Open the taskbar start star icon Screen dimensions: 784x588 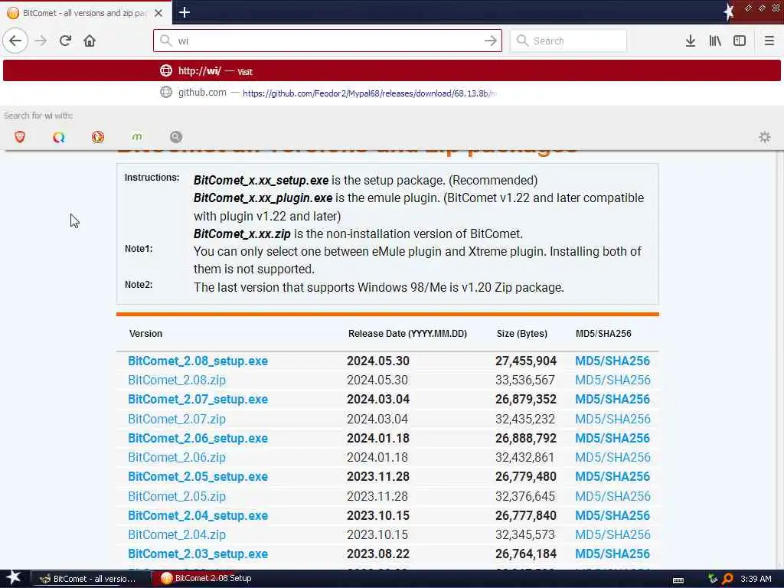click(14, 578)
